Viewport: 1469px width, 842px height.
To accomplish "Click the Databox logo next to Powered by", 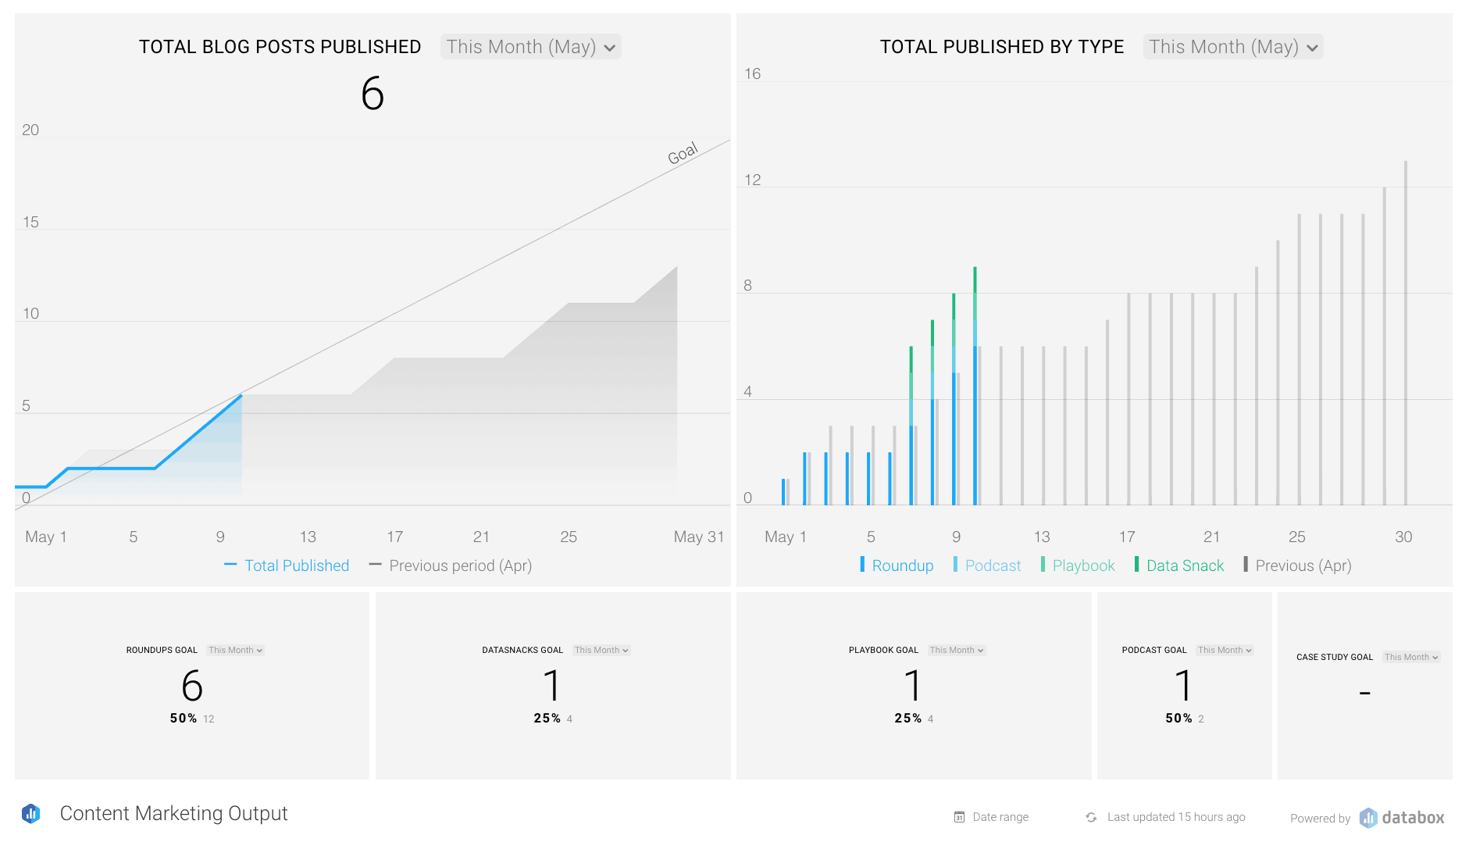I will [x=1403, y=818].
